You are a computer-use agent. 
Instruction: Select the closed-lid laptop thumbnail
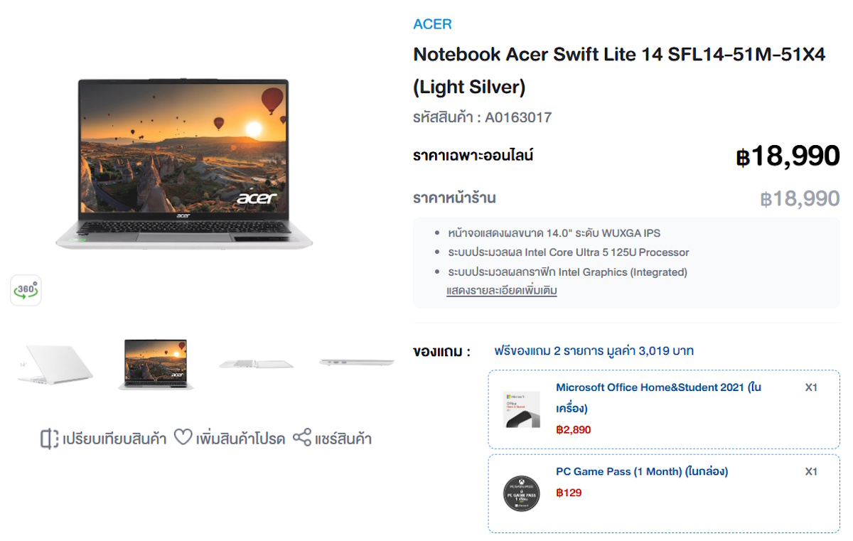click(x=55, y=364)
